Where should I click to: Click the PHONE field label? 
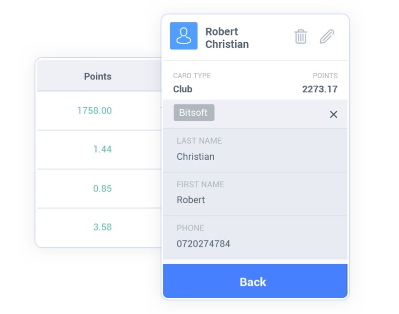(x=190, y=228)
